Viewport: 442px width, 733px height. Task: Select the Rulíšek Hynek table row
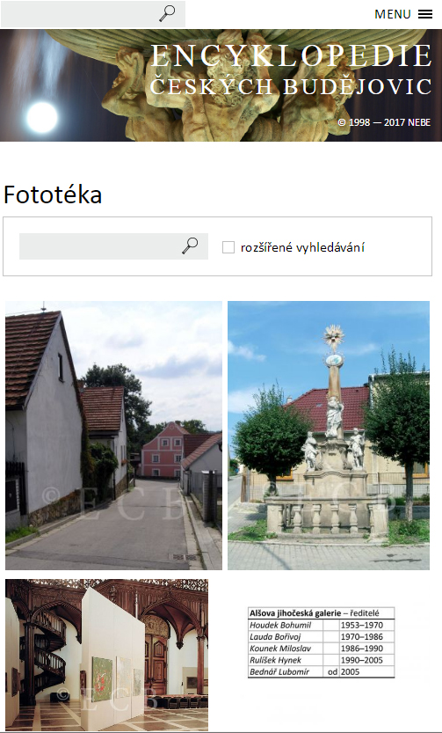point(321,660)
